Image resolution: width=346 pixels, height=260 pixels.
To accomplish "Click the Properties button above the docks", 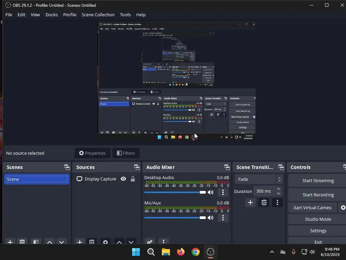I will (93, 153).
